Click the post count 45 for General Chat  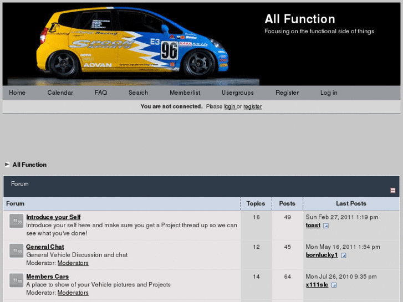pos(287,247)
